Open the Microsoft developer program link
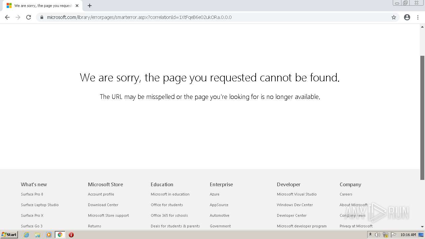425x239 pixels. pos(302,226)
